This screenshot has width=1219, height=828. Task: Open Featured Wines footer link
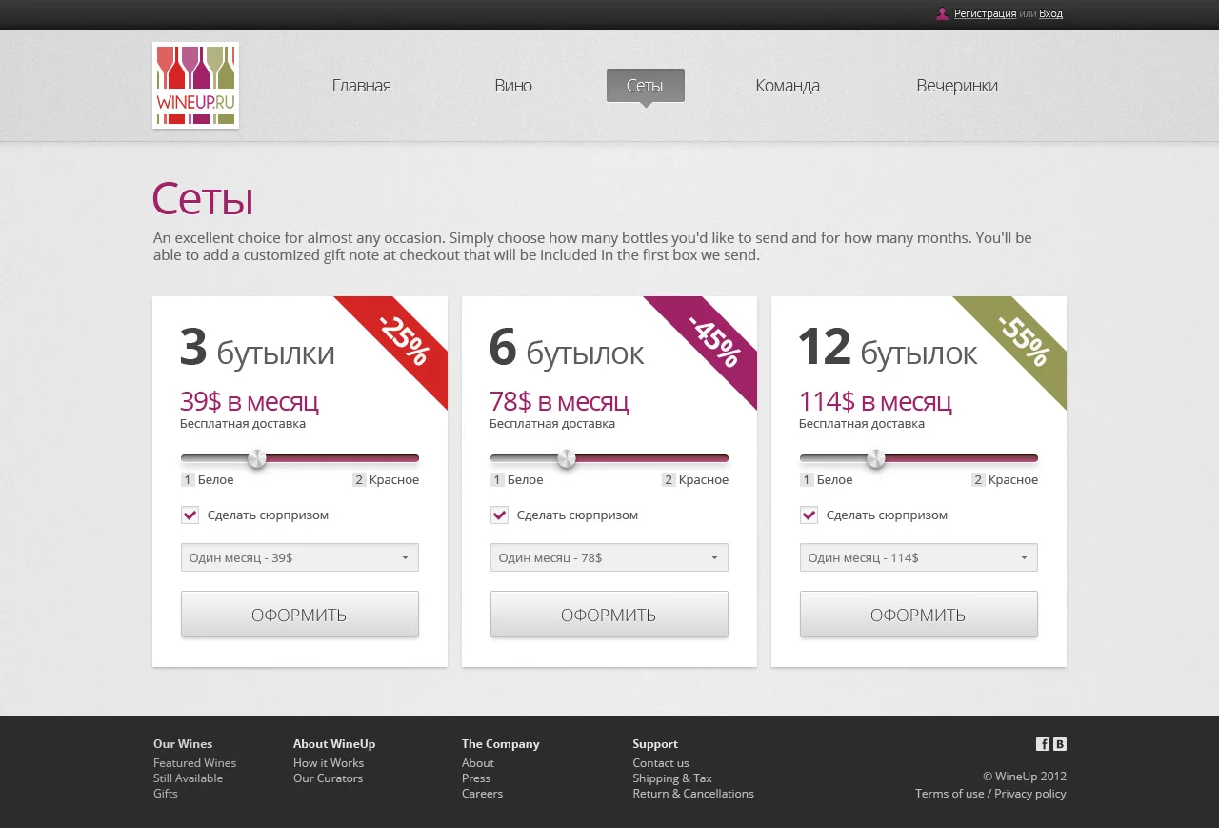tap(194, 763)
